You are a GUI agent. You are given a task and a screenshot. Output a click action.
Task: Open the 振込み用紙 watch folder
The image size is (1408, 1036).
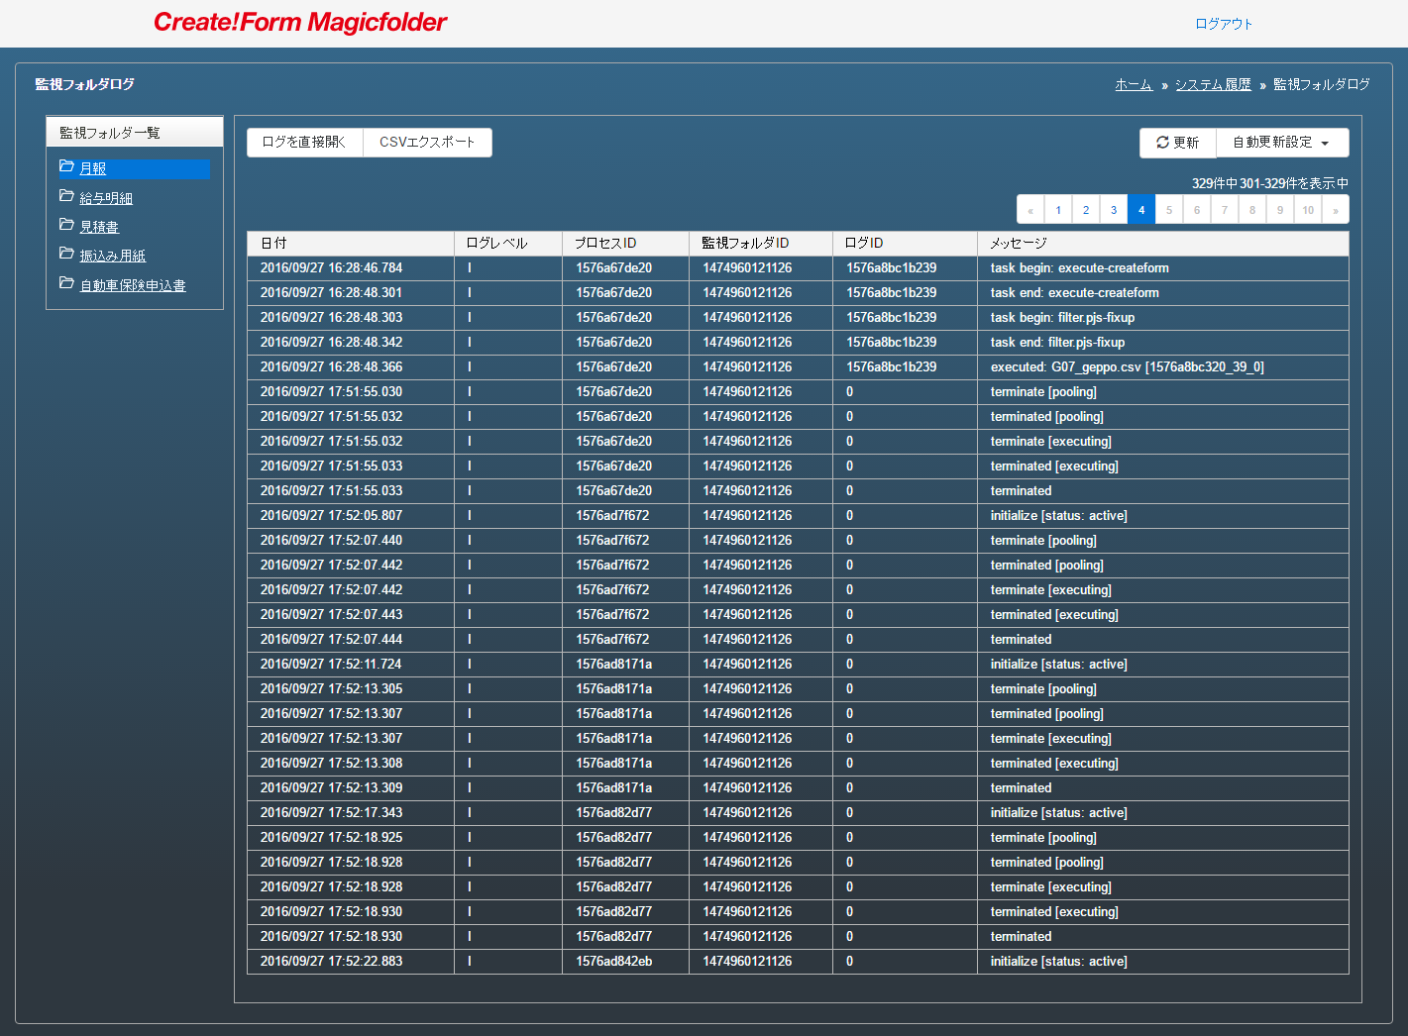[113, 256]
